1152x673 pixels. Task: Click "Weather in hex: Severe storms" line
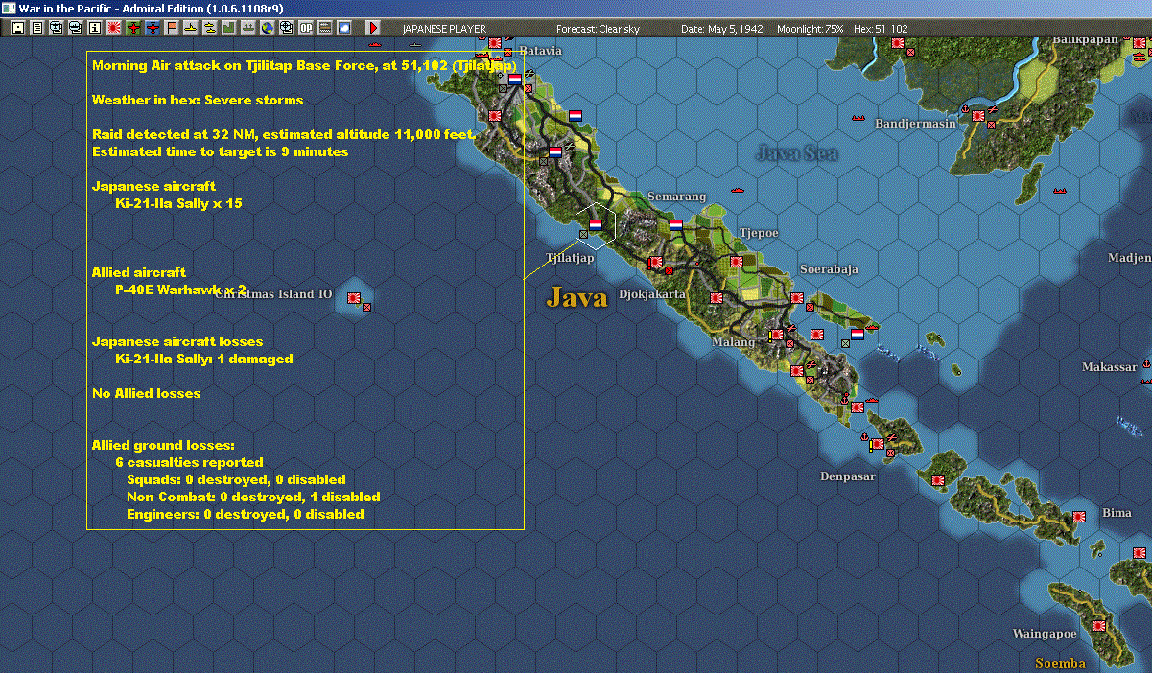[198, 100]
